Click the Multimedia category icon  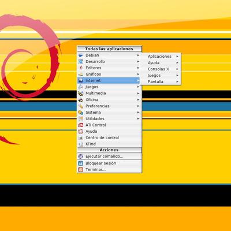(x=81, y=93)
